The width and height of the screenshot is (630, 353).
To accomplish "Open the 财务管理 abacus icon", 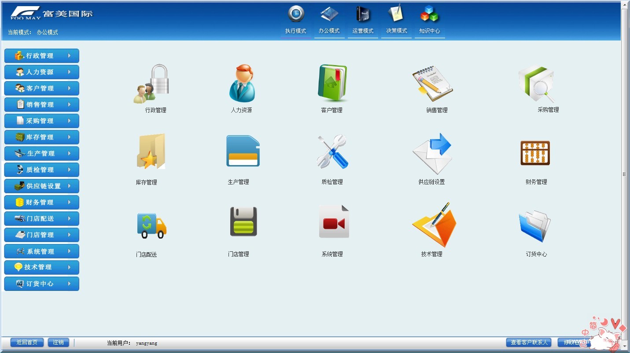I will click(x=535, y=153).
